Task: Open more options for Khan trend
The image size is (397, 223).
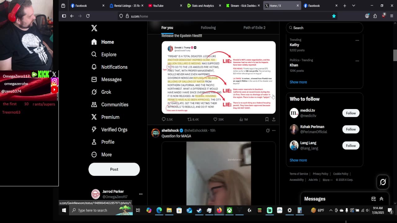Action: [357, 61]
